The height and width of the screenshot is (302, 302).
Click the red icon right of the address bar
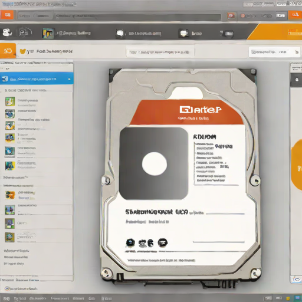[x=231, y=16]
